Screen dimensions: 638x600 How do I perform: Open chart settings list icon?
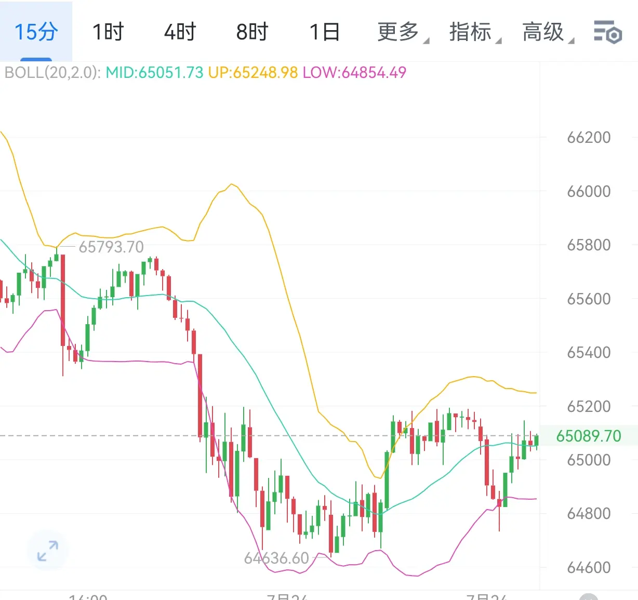[x=608, y=32]
